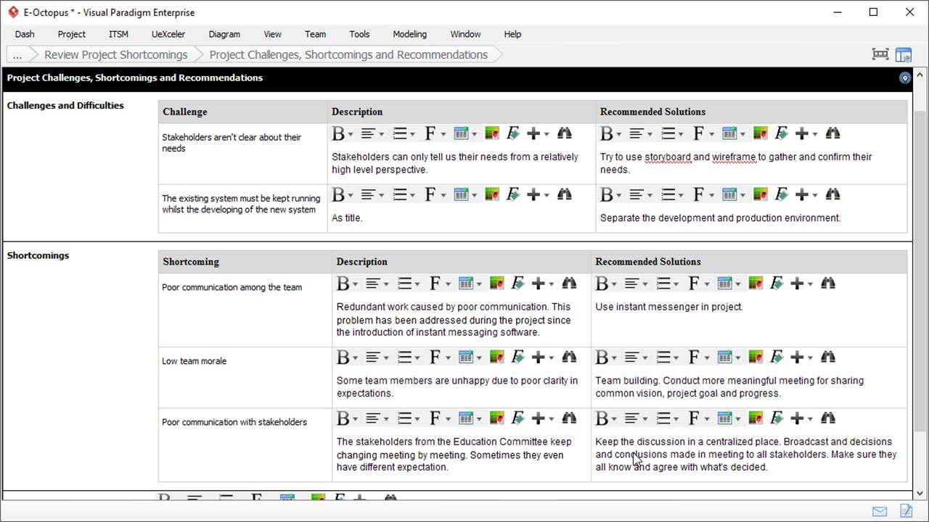The image size is (929, 522).
Task: Click the location pin icon in black header
Action: (x=904, y=78)
